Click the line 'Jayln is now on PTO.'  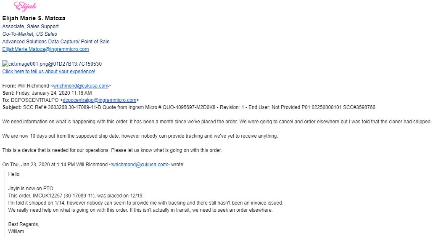coord(31,189)
